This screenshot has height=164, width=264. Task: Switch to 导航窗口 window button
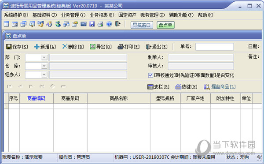click(x=142, y=25)
